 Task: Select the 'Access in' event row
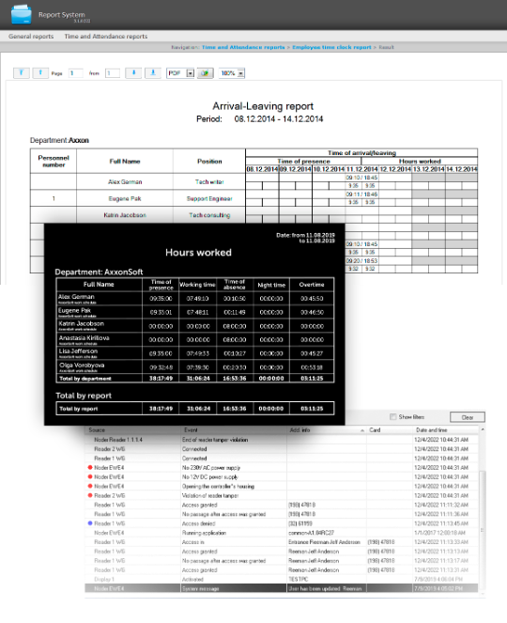[x=282, y=542]
